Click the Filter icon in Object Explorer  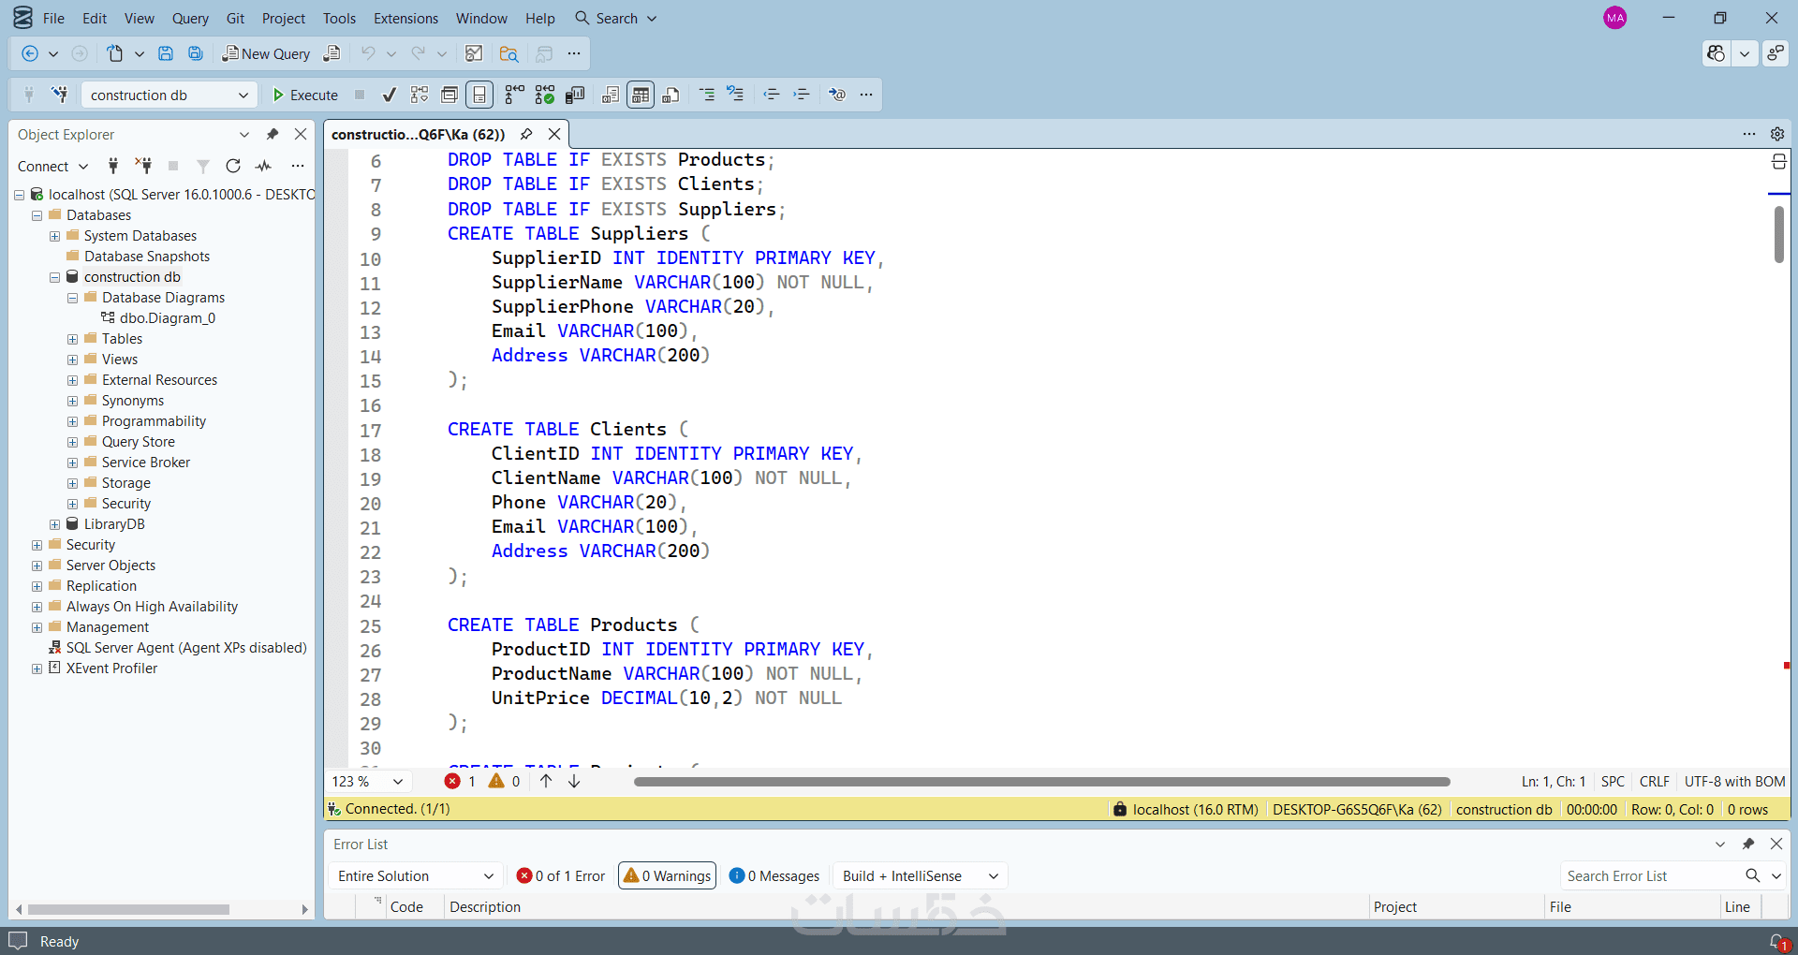pos(203,166)
